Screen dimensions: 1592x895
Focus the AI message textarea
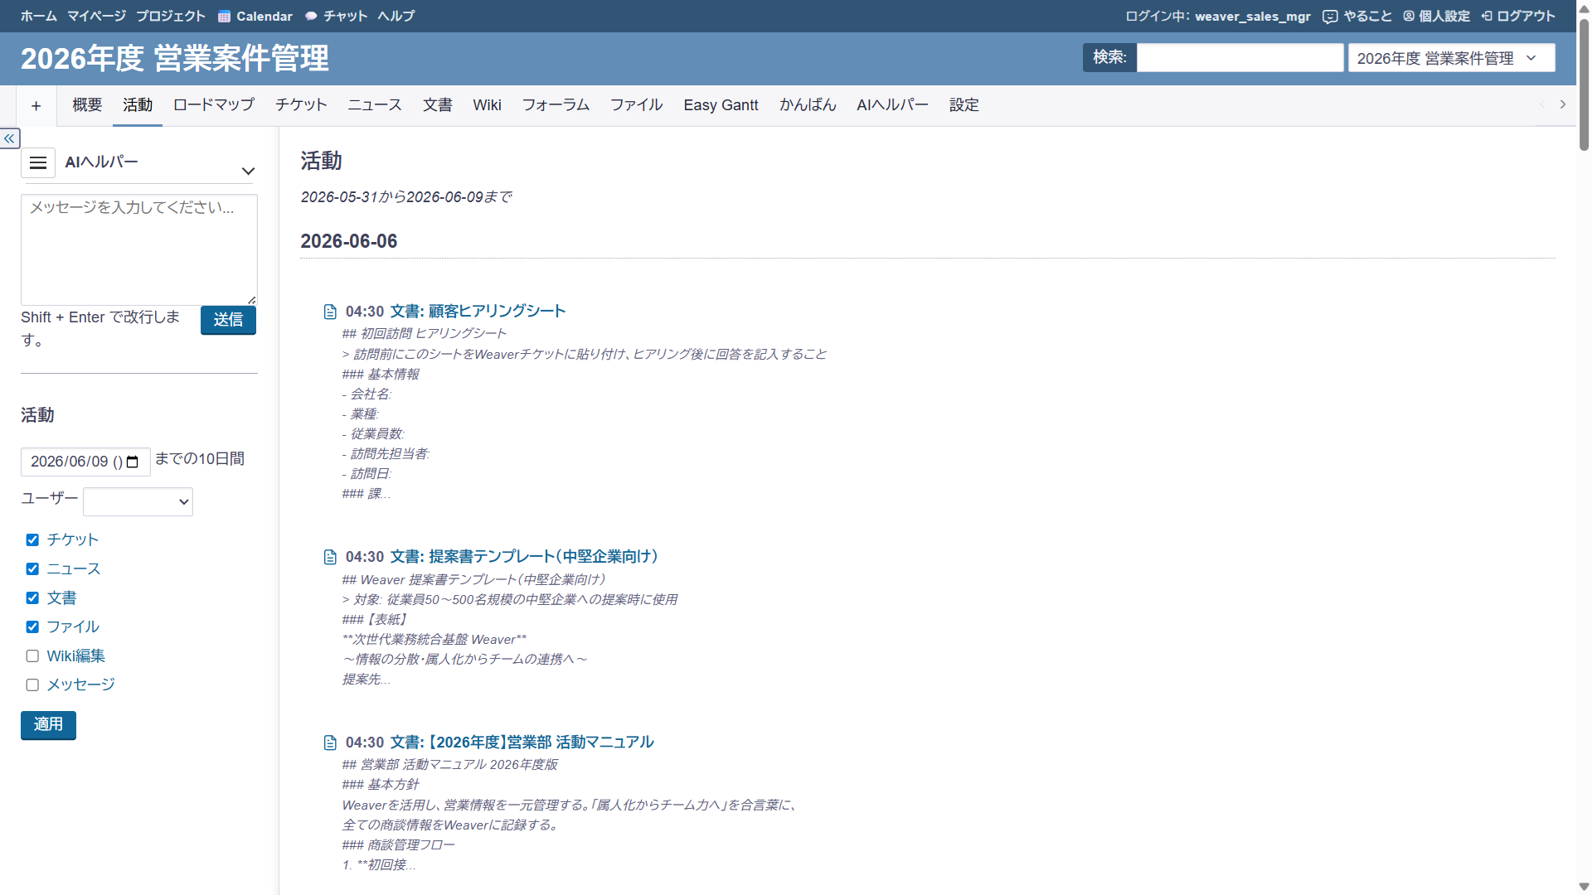pyautogui.click(x=139, y=250)
